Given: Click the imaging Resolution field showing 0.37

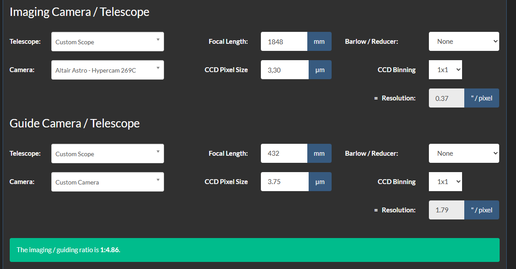Looking at the screenshot, I should [x=446, y=98].
